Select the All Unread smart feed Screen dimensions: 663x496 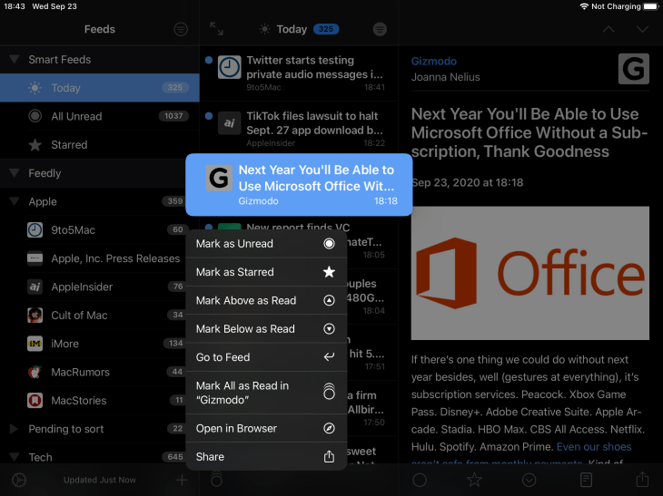(76, 116)
